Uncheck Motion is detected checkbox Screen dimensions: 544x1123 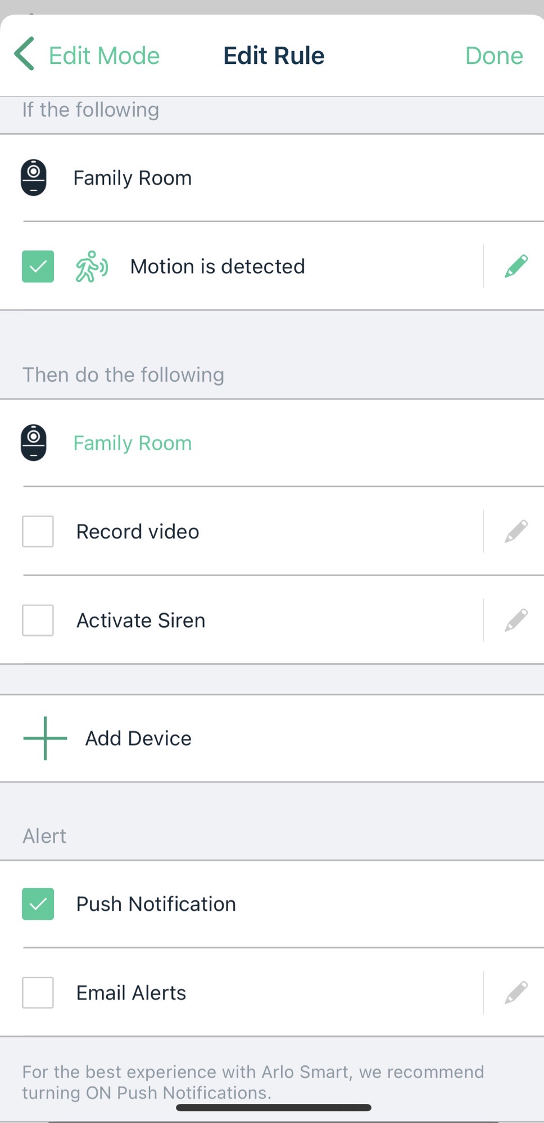click(x=38, y=266)
